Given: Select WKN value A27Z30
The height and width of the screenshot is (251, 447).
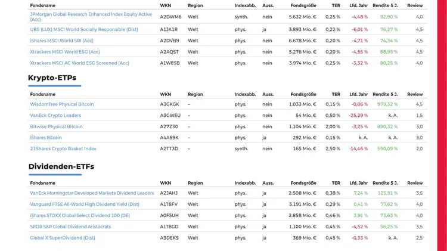Looking at the screenshot, I should click(x=169, y=126).
